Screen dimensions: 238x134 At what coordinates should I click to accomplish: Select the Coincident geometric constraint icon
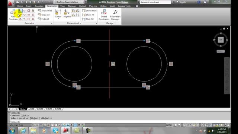tap(20, 11)
